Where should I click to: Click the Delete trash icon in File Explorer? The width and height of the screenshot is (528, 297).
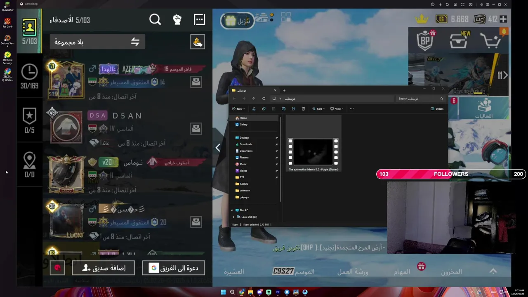pyautogui.click(x=303, y=109)
